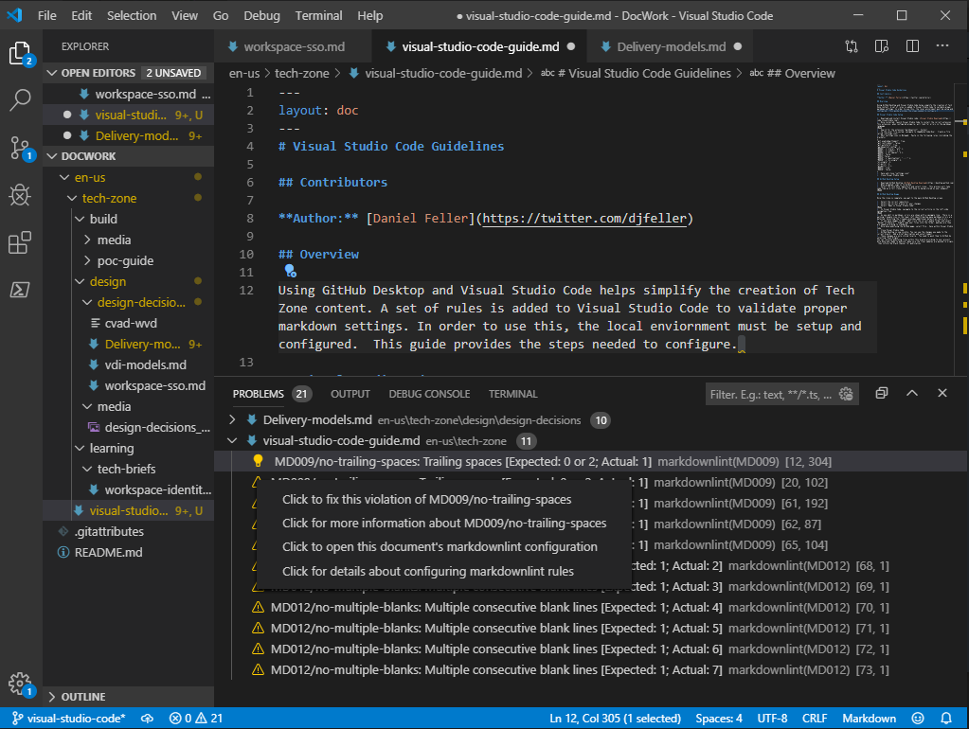Open the Search view
The height and width of the screenshot is (729, 969).
21,101
